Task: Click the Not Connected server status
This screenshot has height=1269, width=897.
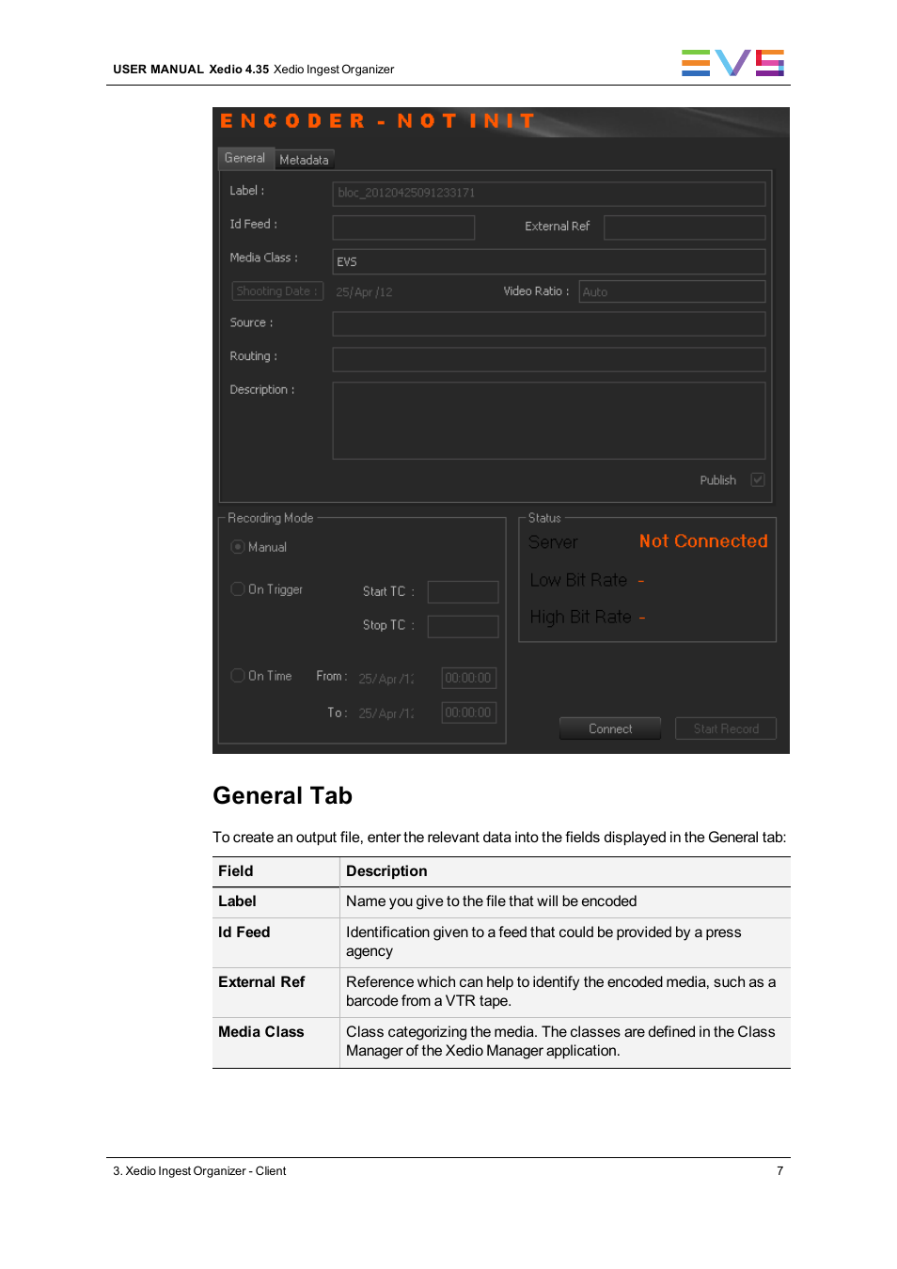Action: pos(703,541)
